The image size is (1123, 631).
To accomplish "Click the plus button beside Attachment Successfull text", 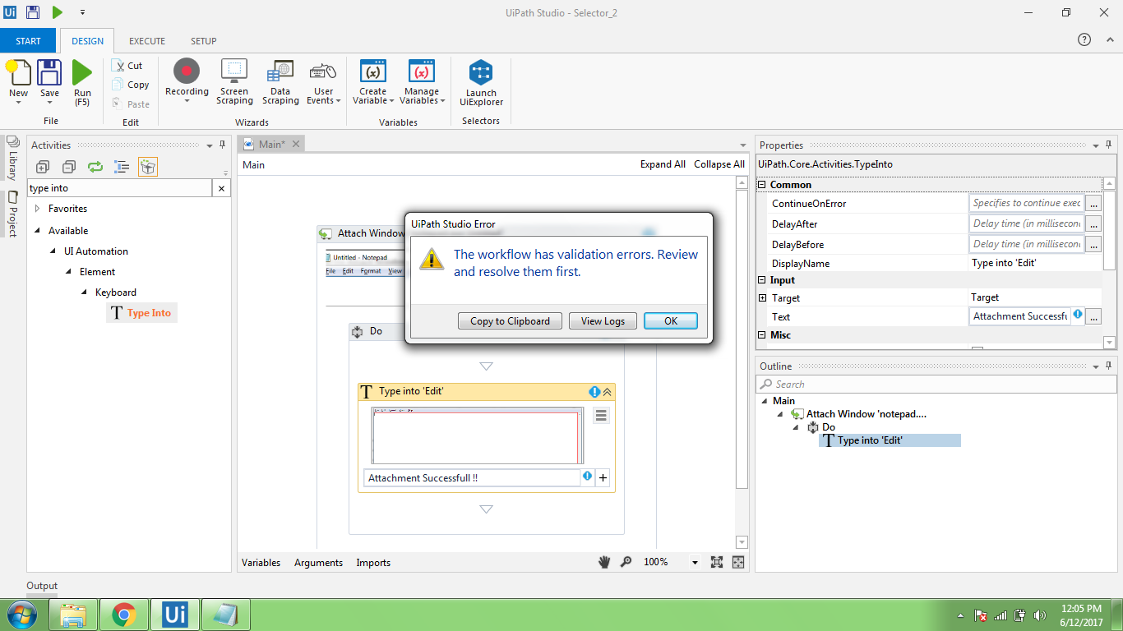I will (x=603, y=478).
